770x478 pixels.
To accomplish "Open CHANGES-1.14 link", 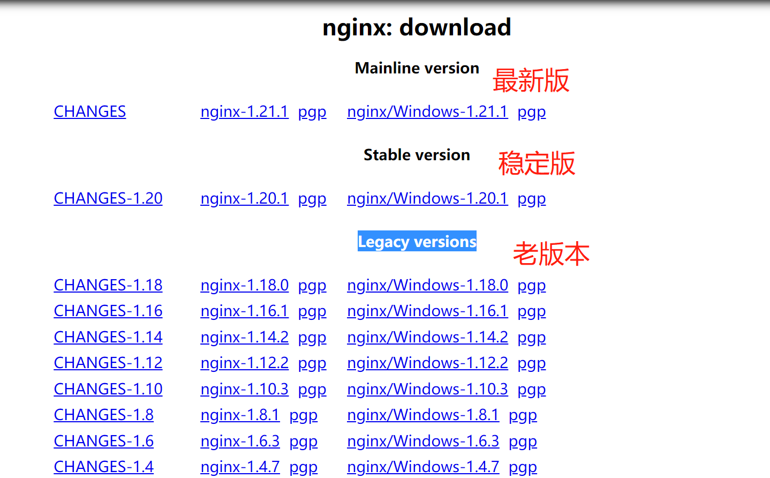I will tap(108, 337).
